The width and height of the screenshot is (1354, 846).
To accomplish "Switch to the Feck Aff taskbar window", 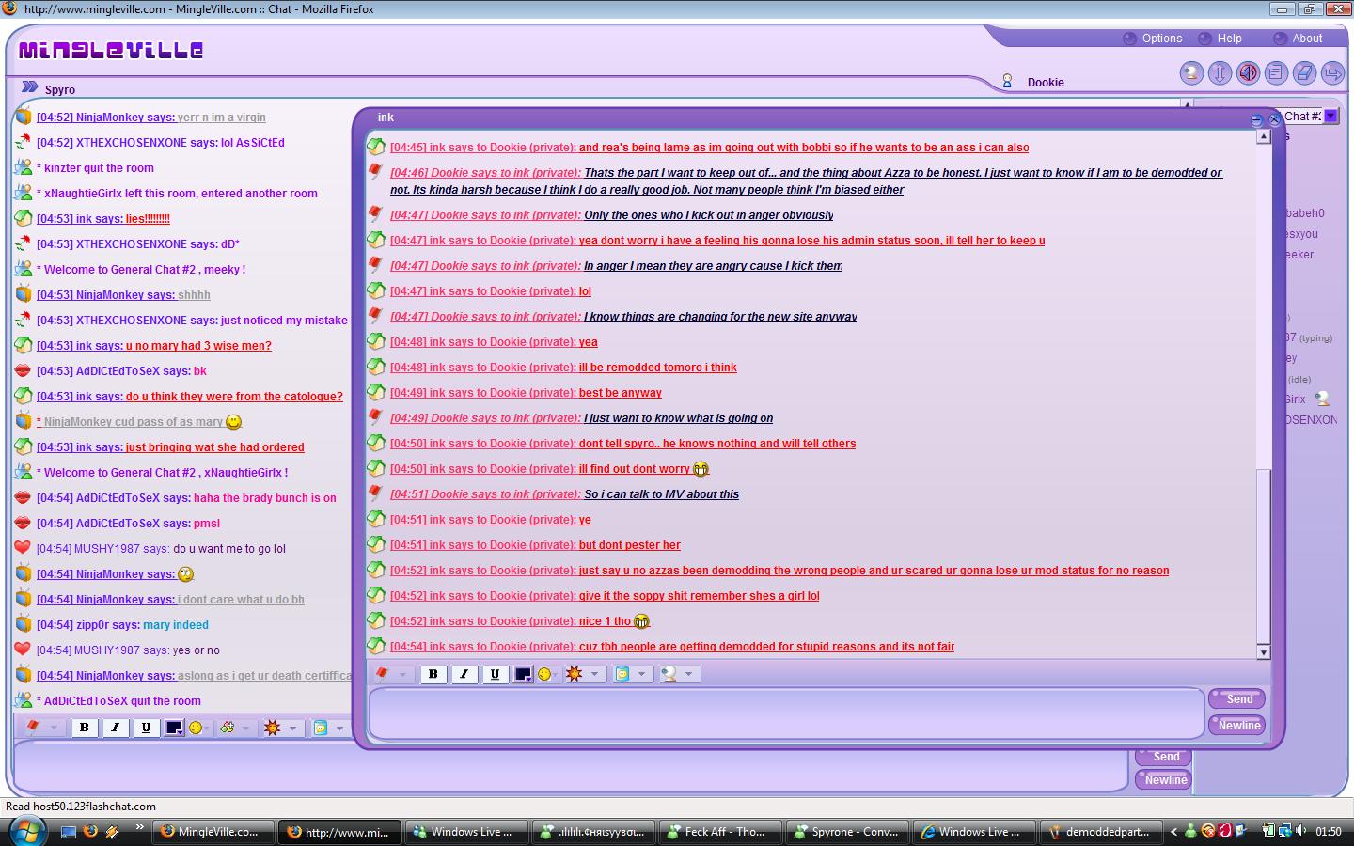I will click(x=721, y=832).
